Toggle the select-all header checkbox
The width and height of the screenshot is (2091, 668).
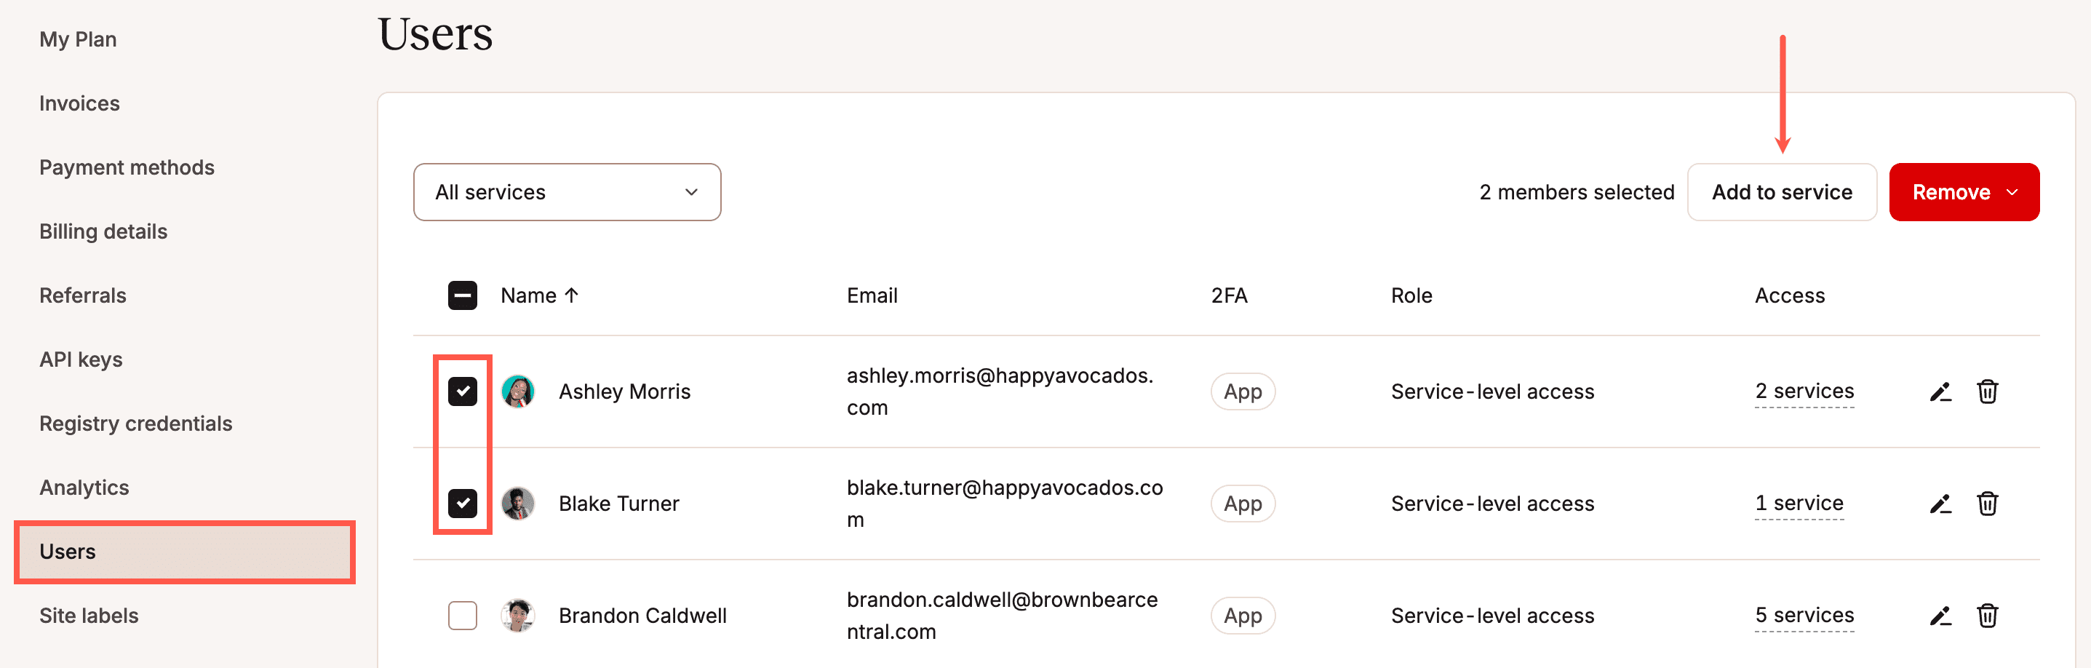(463, 295)
